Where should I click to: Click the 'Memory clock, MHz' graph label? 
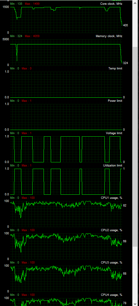pos(109,36)
